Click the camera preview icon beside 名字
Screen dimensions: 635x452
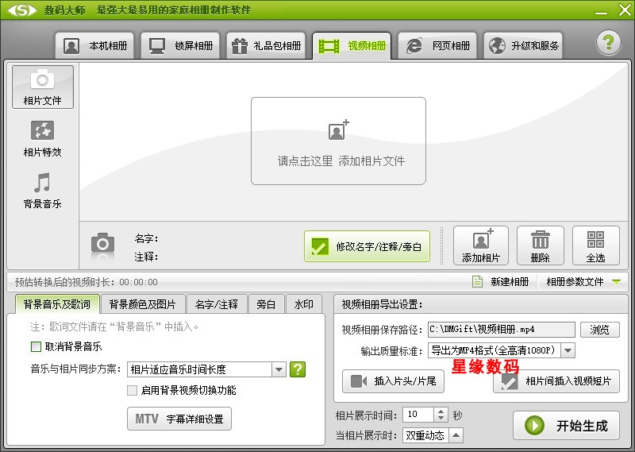click(x=102, y=244)
